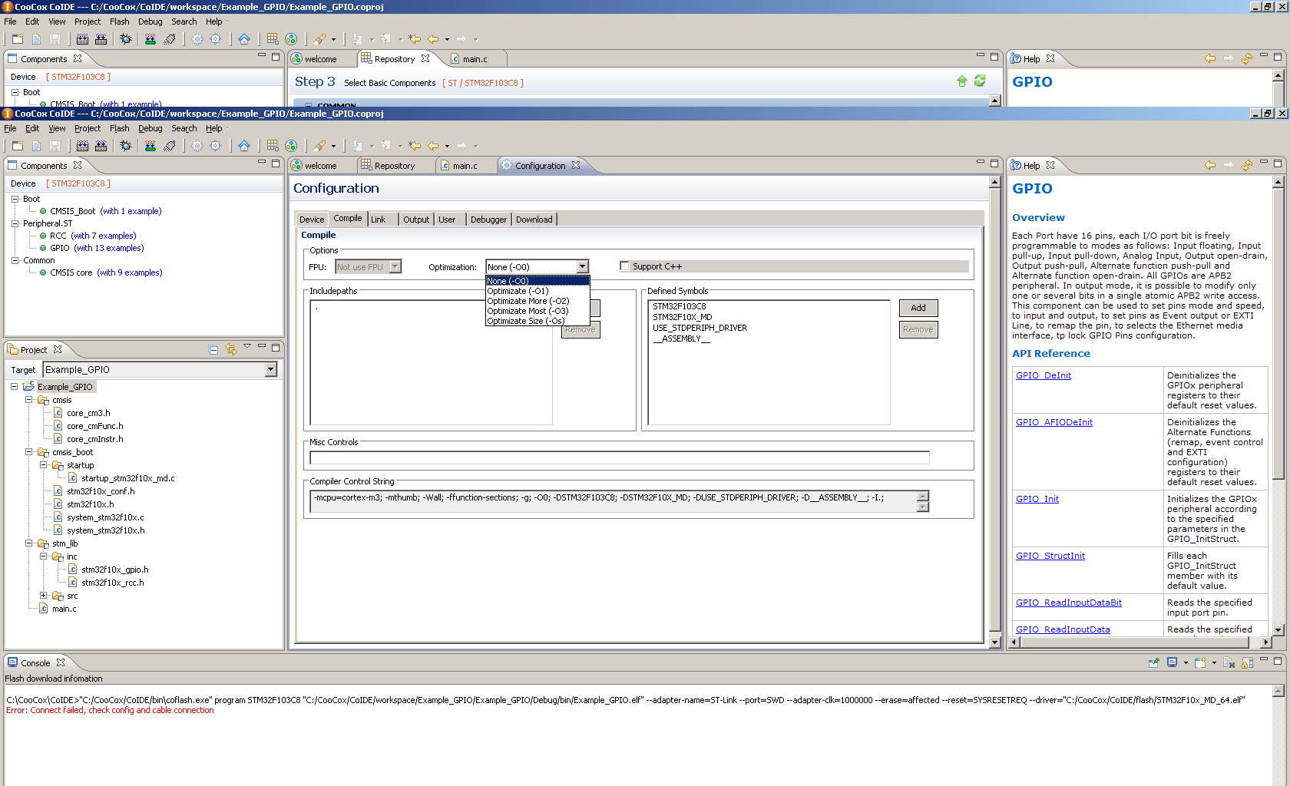
Task: Collapse all items in the Project panel
Action: click(x=213, y=350)
